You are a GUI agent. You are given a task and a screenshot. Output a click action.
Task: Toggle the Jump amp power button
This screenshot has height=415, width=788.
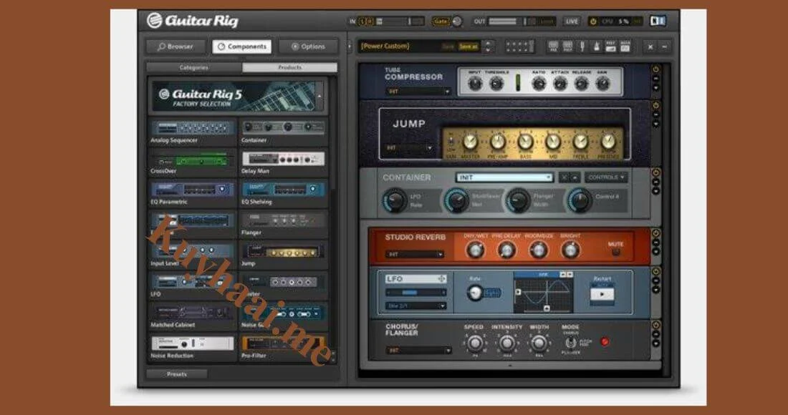(655, 106)
